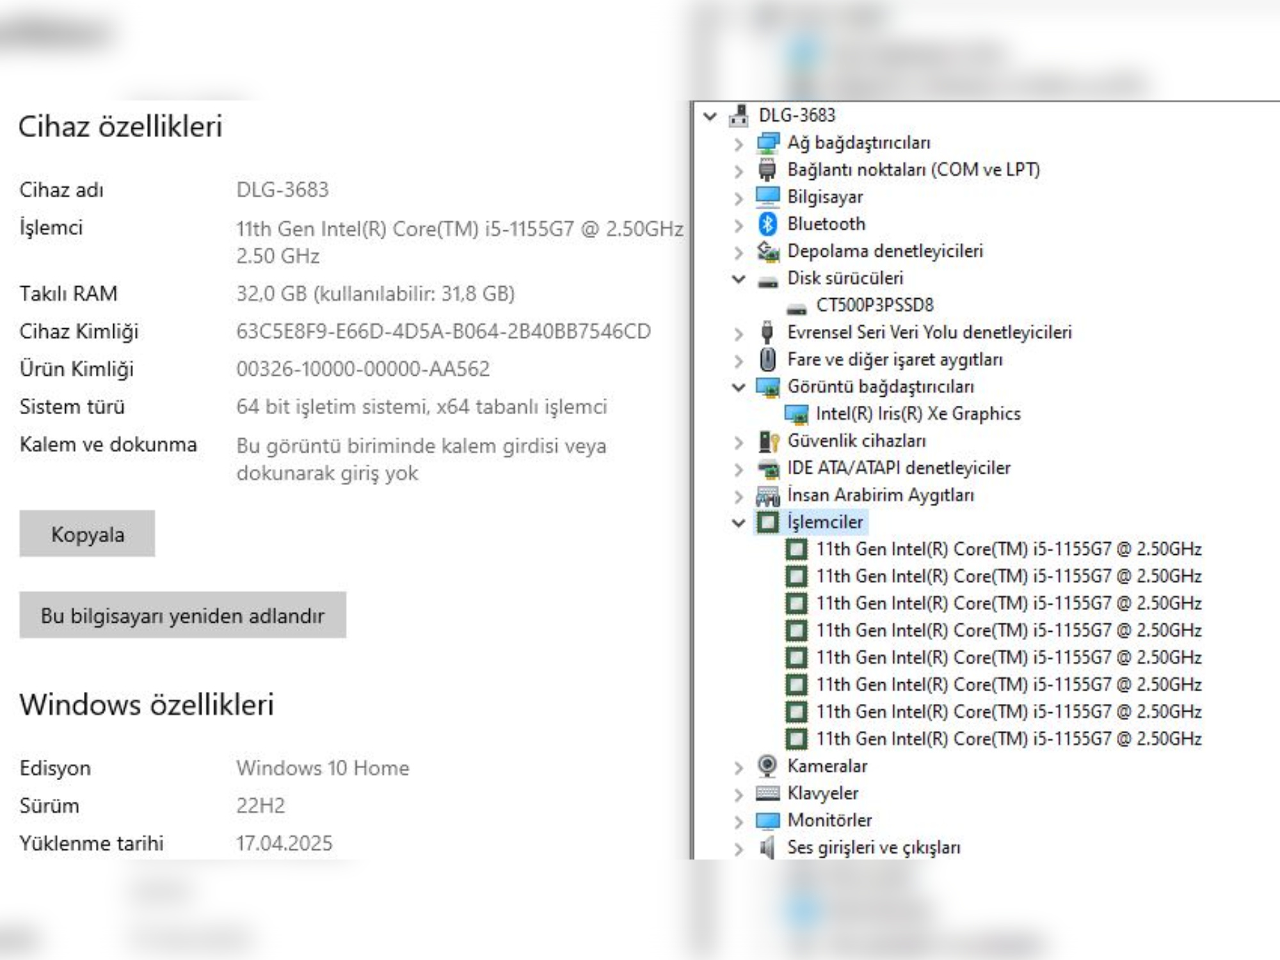Image resolution: width=1280 pixels, height=960 pixels.
Task: Click the Görüntü bağdaştırıcıları icon
Action: coord(767,387)
